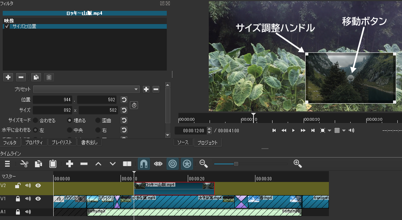
Task: Click the timeline cut scissors icon
Action: [x=24, y=164]
